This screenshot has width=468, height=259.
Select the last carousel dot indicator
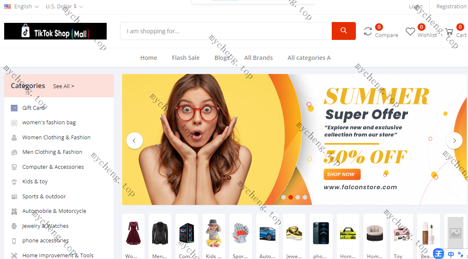click(305, 197)
